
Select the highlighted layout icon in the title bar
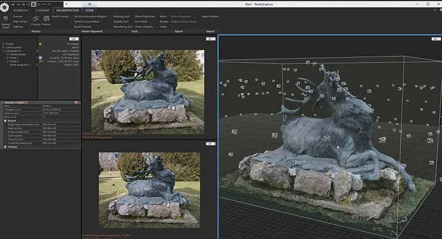(33, 4)
